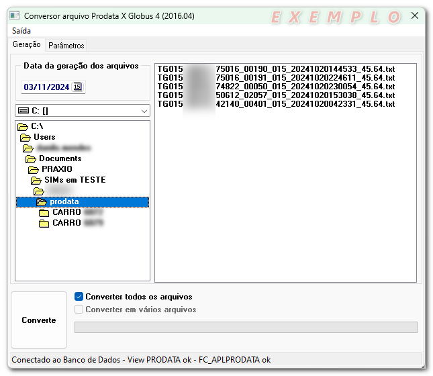Open the calendar picker icon beside the date
This screenshot has height=376, width=433.
point(77,87)
